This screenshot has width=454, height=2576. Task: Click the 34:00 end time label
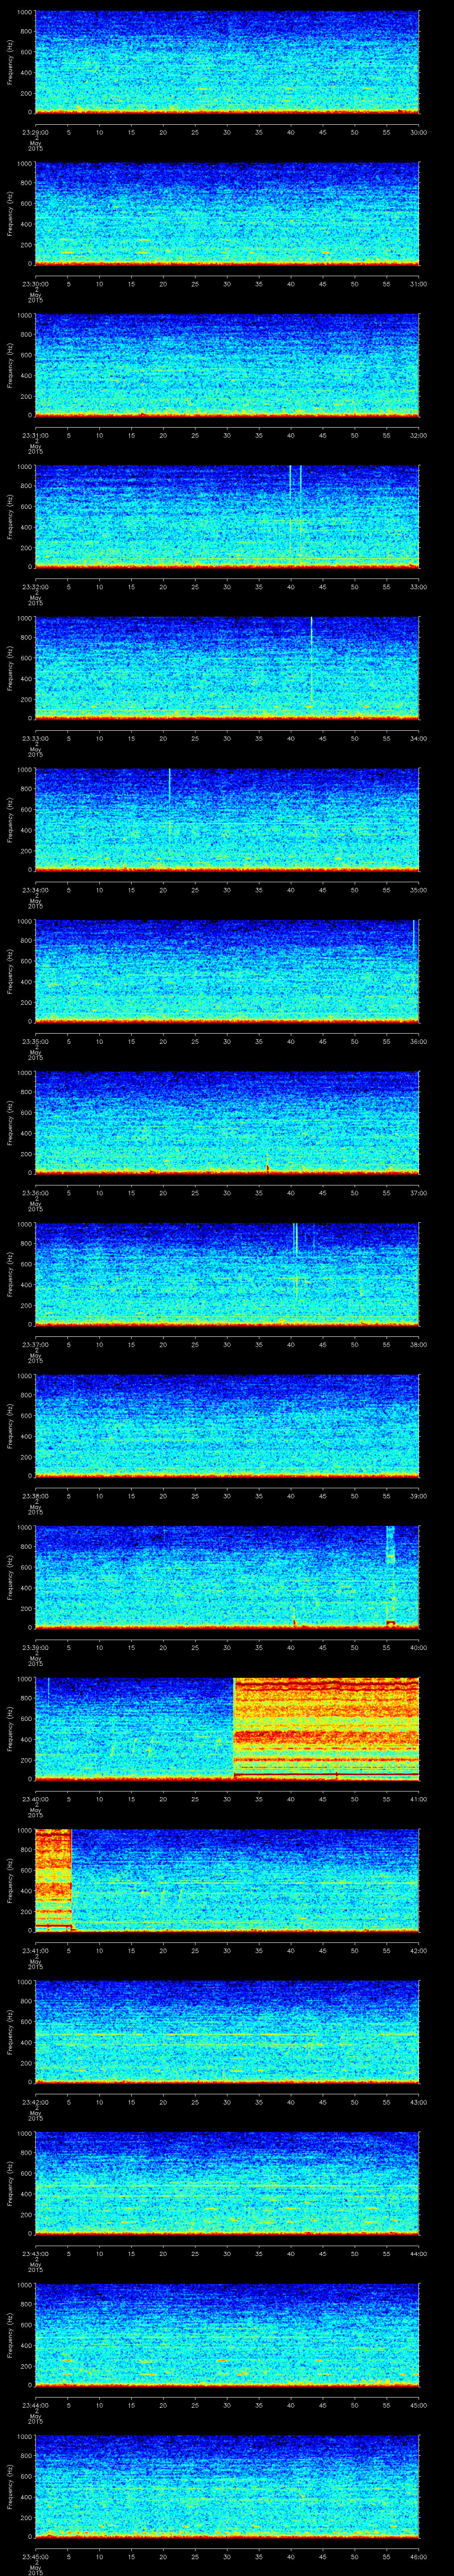(x=418, y=738)
